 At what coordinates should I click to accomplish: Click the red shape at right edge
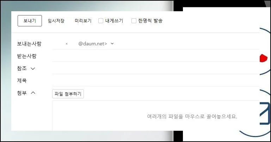click(x=264, y=58)
